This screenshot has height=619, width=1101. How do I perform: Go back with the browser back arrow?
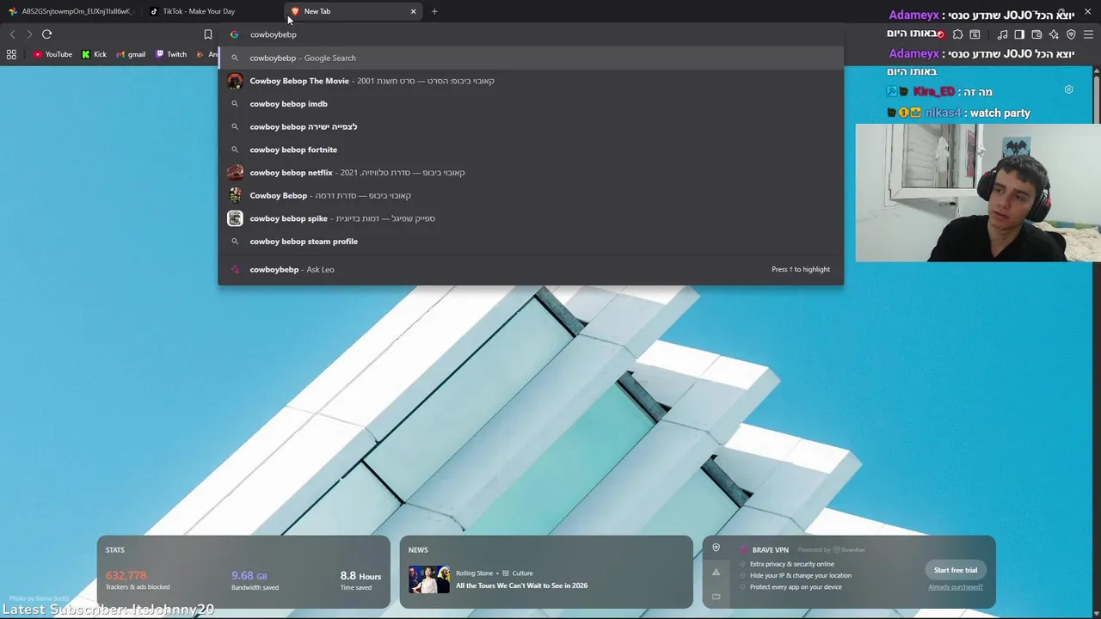pyautogui.click(x=12, y=34)
